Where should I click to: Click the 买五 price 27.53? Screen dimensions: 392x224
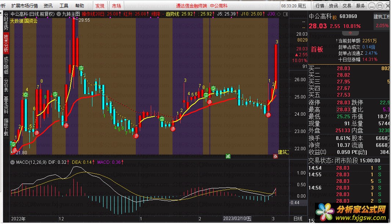coord(343,95)
